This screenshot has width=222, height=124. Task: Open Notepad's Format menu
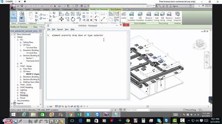pyautogui.click(x=60, y=29)
